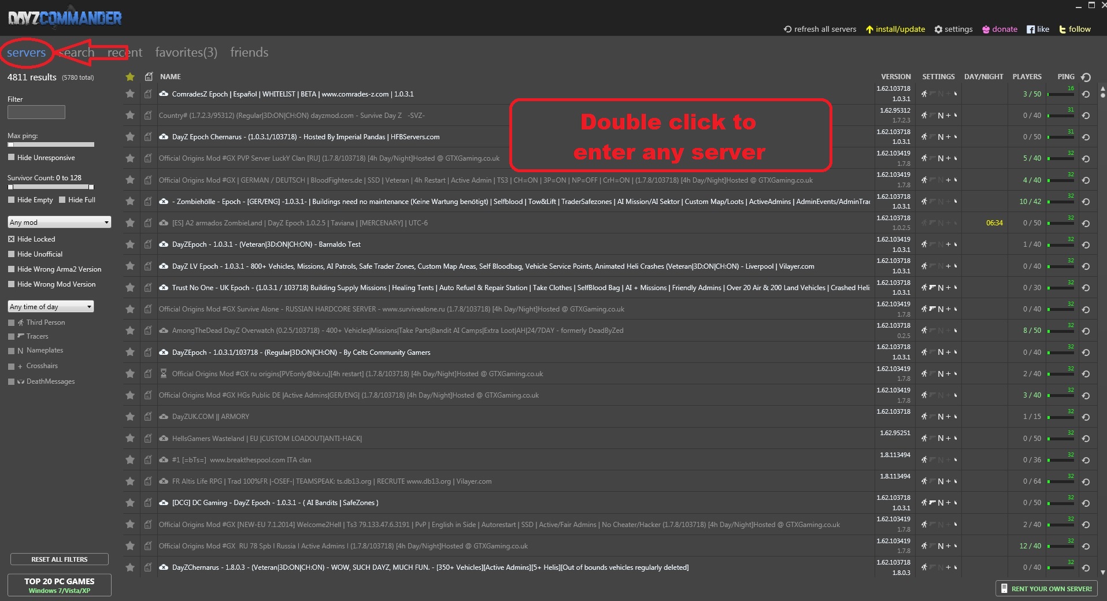Click the Facebook like icon
This screenshot has height=601, width=1107.
click(1031, 29)
